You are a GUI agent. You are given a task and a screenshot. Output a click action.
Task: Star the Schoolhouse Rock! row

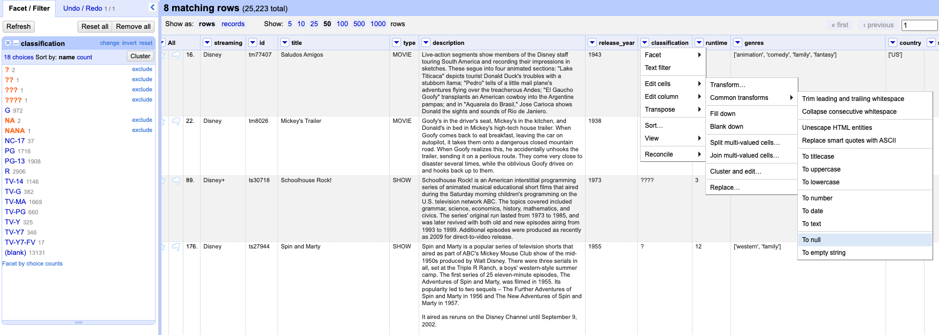(163, 181)
